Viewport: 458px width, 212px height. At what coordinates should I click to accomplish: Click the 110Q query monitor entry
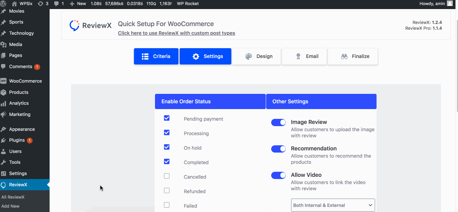(x=151, y=4)
